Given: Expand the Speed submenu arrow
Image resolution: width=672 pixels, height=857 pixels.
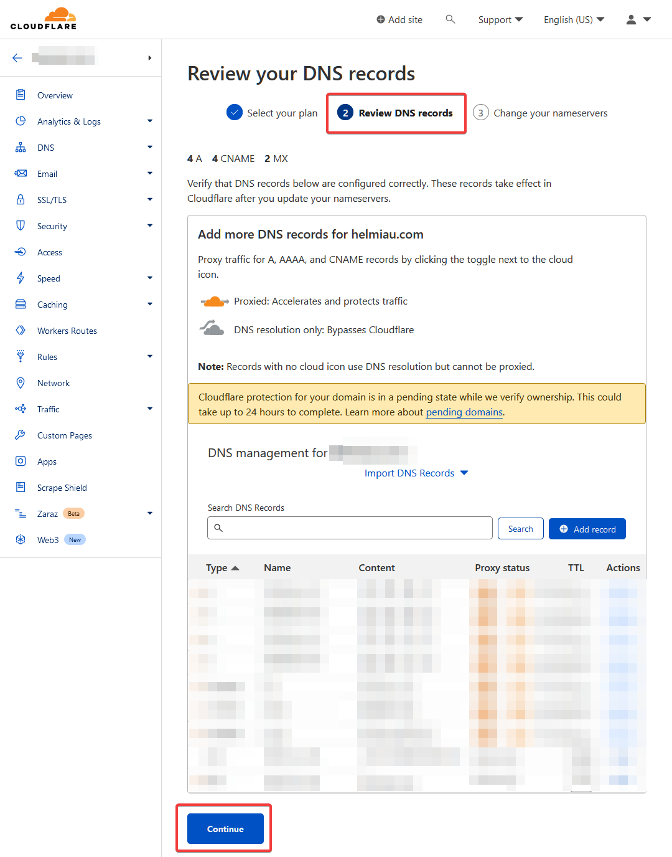Looking at the screenshot, I should tap(150, 278).
